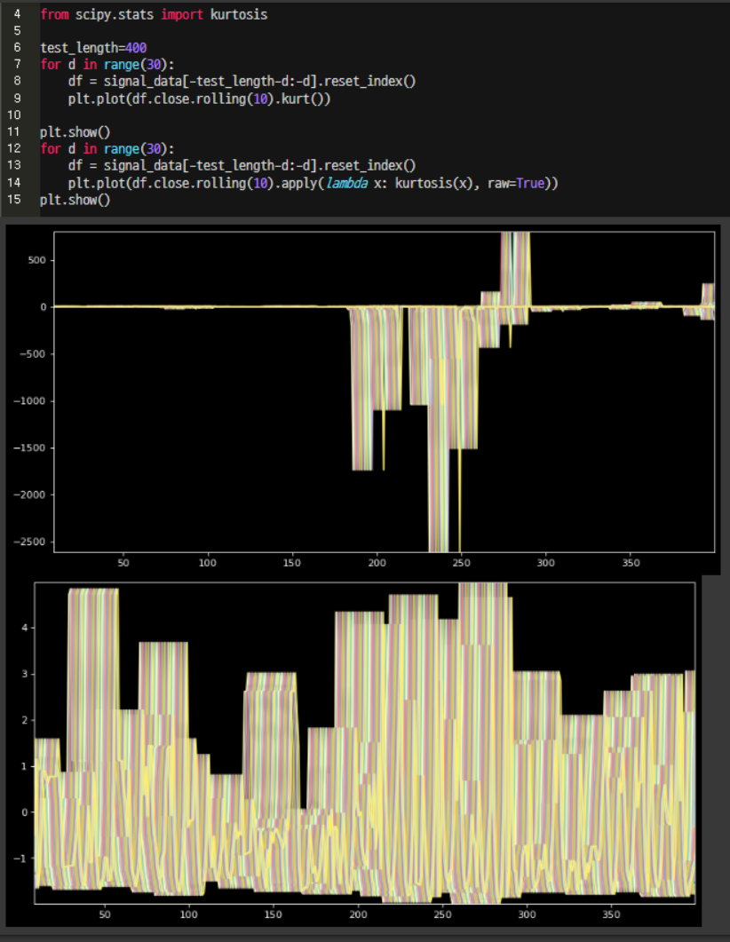This screenshot has height=942, width=730.
Task: Click empty line number 10 in the gutter
Action: click(x=14, y=115)
